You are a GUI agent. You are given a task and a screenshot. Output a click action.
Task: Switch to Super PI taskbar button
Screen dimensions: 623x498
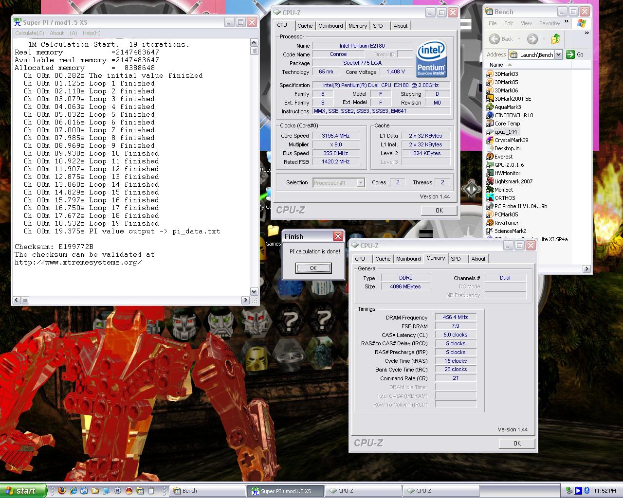[x=286, y=491]
